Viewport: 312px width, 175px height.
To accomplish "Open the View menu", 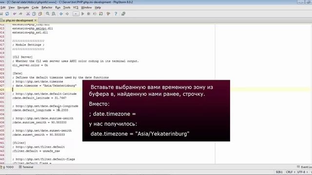I will click(x=12, y=8).
